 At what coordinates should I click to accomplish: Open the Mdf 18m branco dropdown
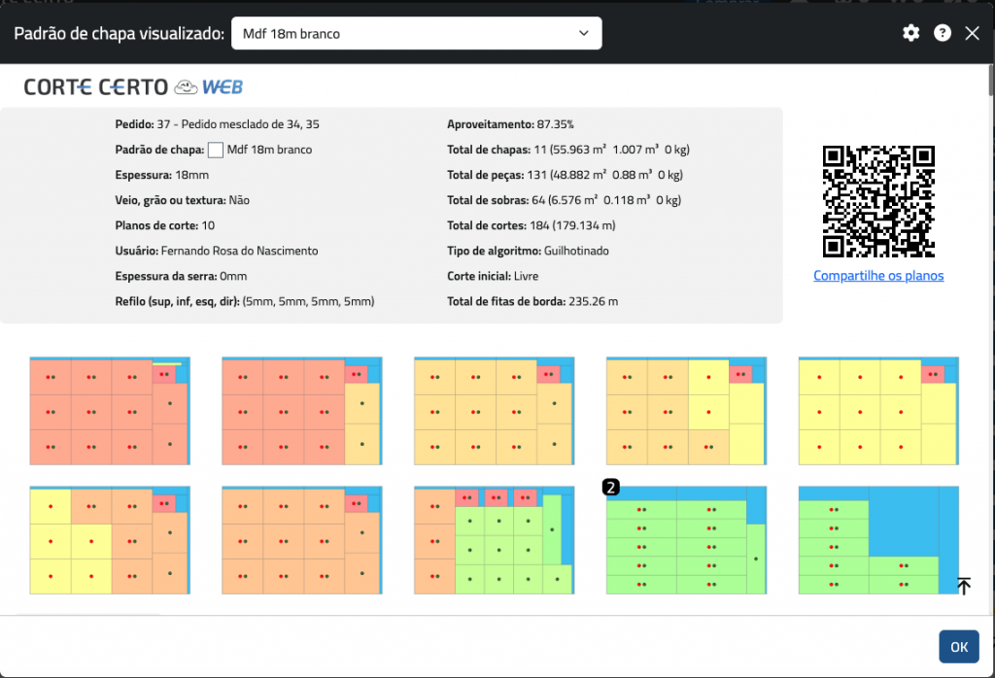(416, 33)
